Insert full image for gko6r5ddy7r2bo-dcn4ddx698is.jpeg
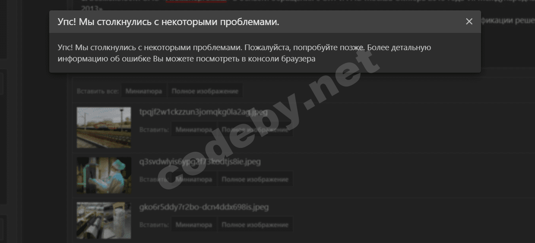The image size is (535, 243). click(255, 225)
